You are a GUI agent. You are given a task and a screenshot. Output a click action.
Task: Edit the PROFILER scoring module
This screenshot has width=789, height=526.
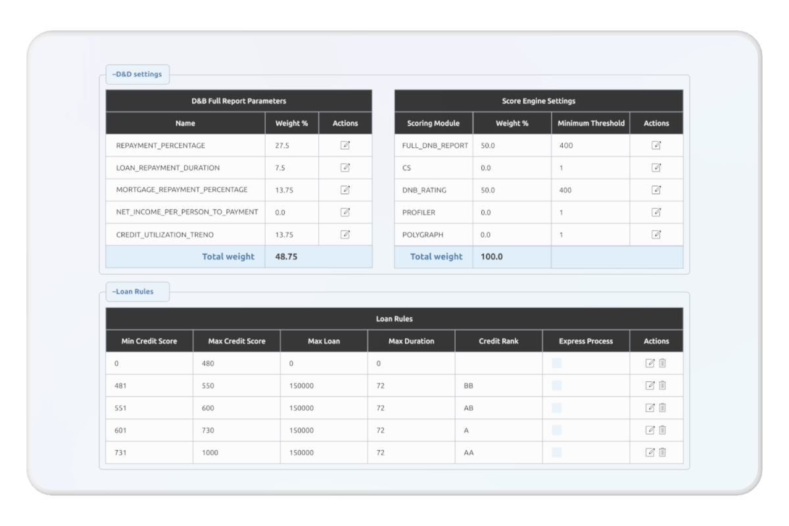point(656,212)
